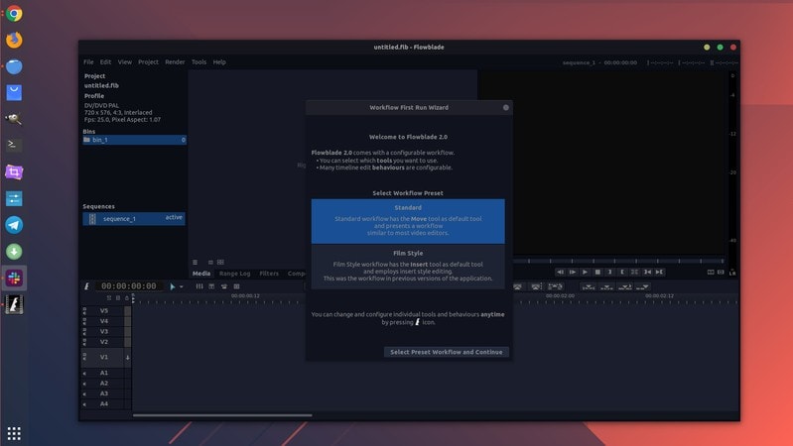Viewport: 793px width, 446px height.
Task: Click the Insert Clip on timeline icon
Action: 625,286
